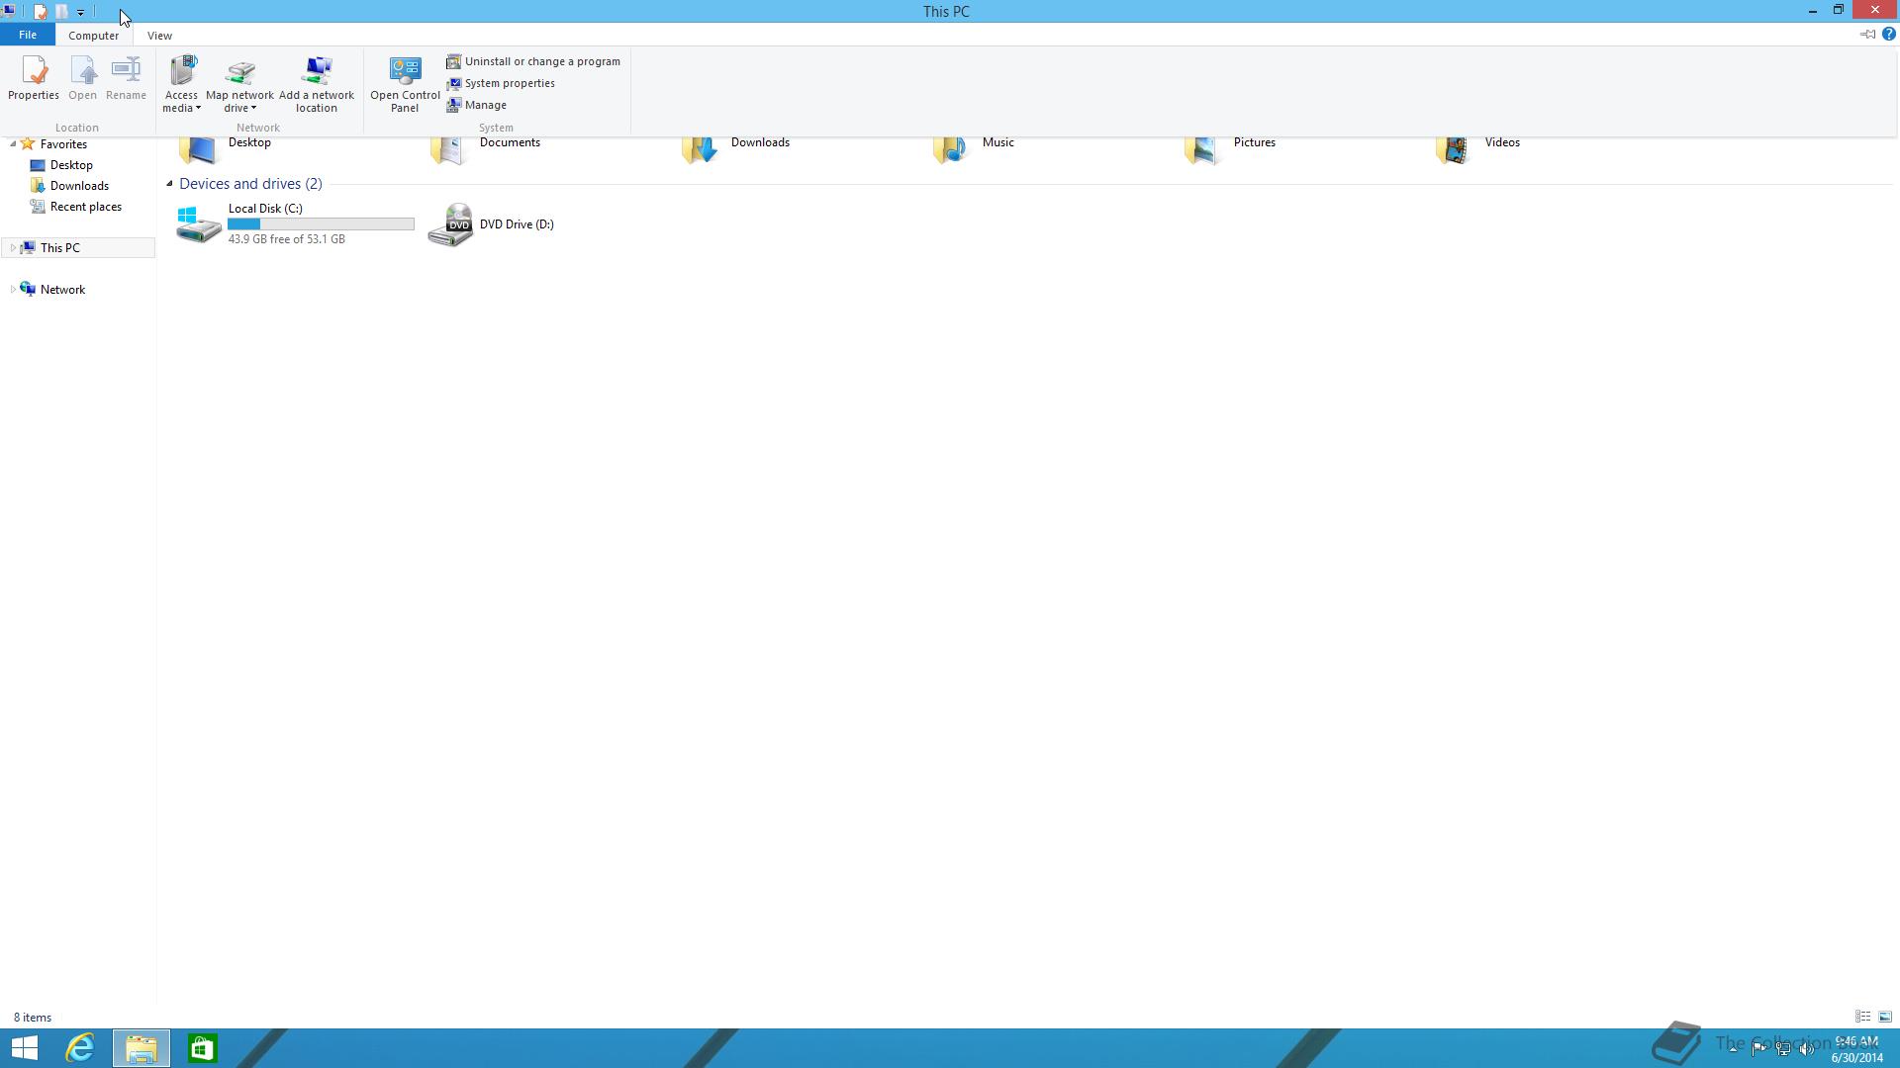Open the File menu tab

(x=28, y=35)
